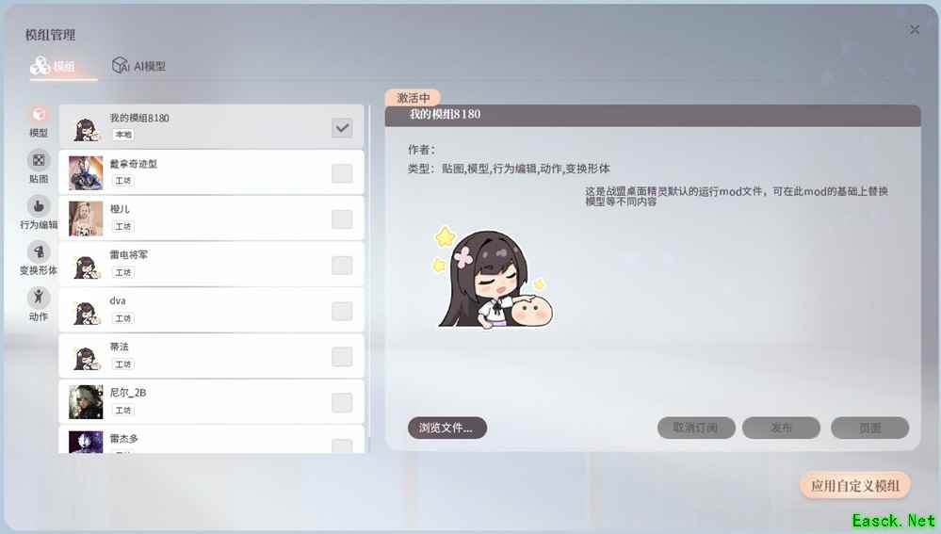Close the 模组管理 window
The image size is (941, 534).
[914, 30]
